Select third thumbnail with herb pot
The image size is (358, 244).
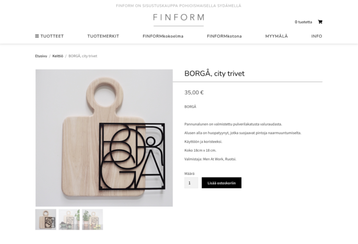click(x=92, y=219)
